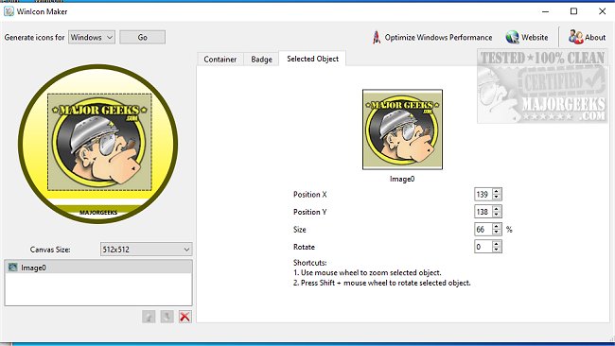Click the Go button
The image size is (615, 346).
tap(142, 37)
